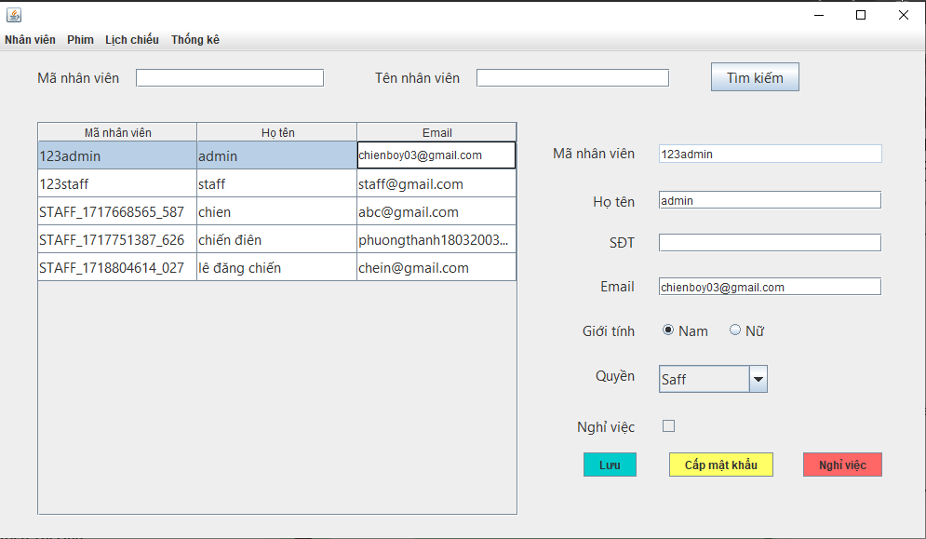The height and width of the screenshot is (539, 926).
Task: Click the cyan Lưu button
Action: [610, 465]
